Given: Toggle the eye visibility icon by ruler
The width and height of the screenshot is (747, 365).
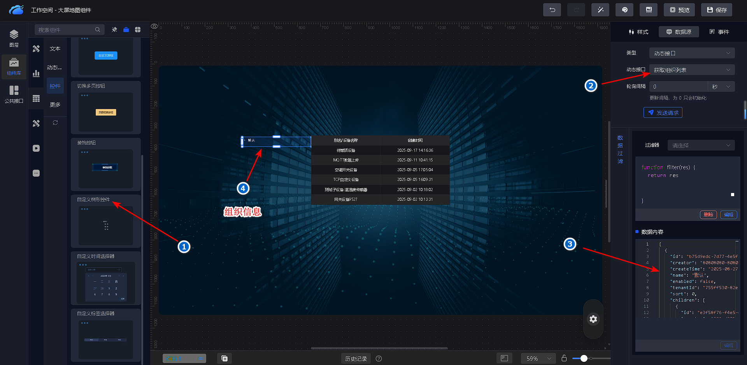Looking at the screenshot, I should click(x=154, y=26).
